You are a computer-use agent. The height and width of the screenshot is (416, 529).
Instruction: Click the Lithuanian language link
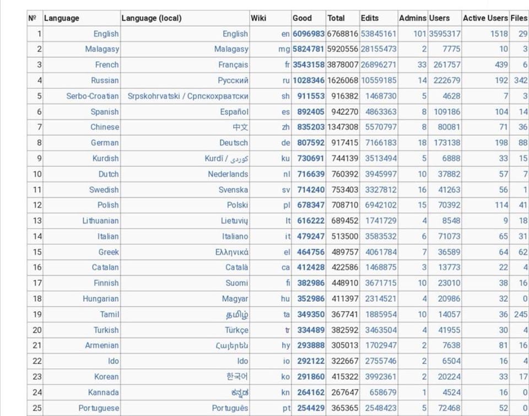point(100,221)
